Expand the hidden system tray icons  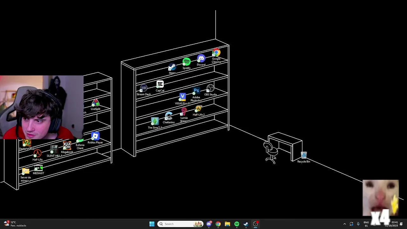click(344, 224)
